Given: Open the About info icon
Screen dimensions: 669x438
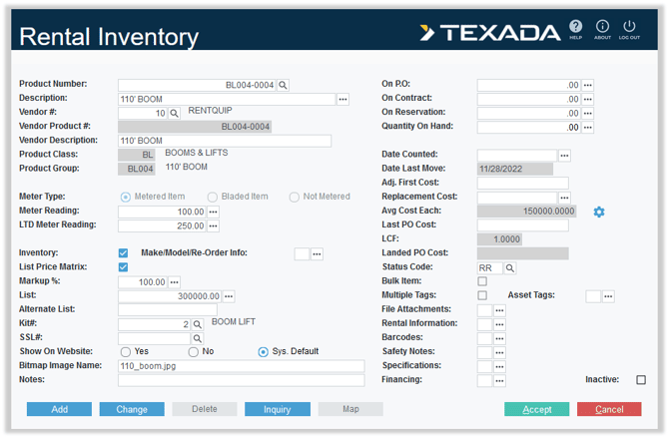Looking at the screenshot, I should [602, 27].
